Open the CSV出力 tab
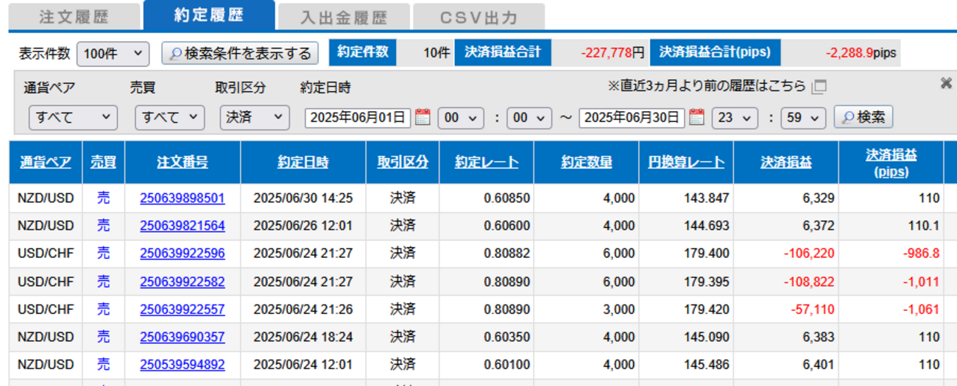Viewport: 957px width, 386px height. click(478, 17)
